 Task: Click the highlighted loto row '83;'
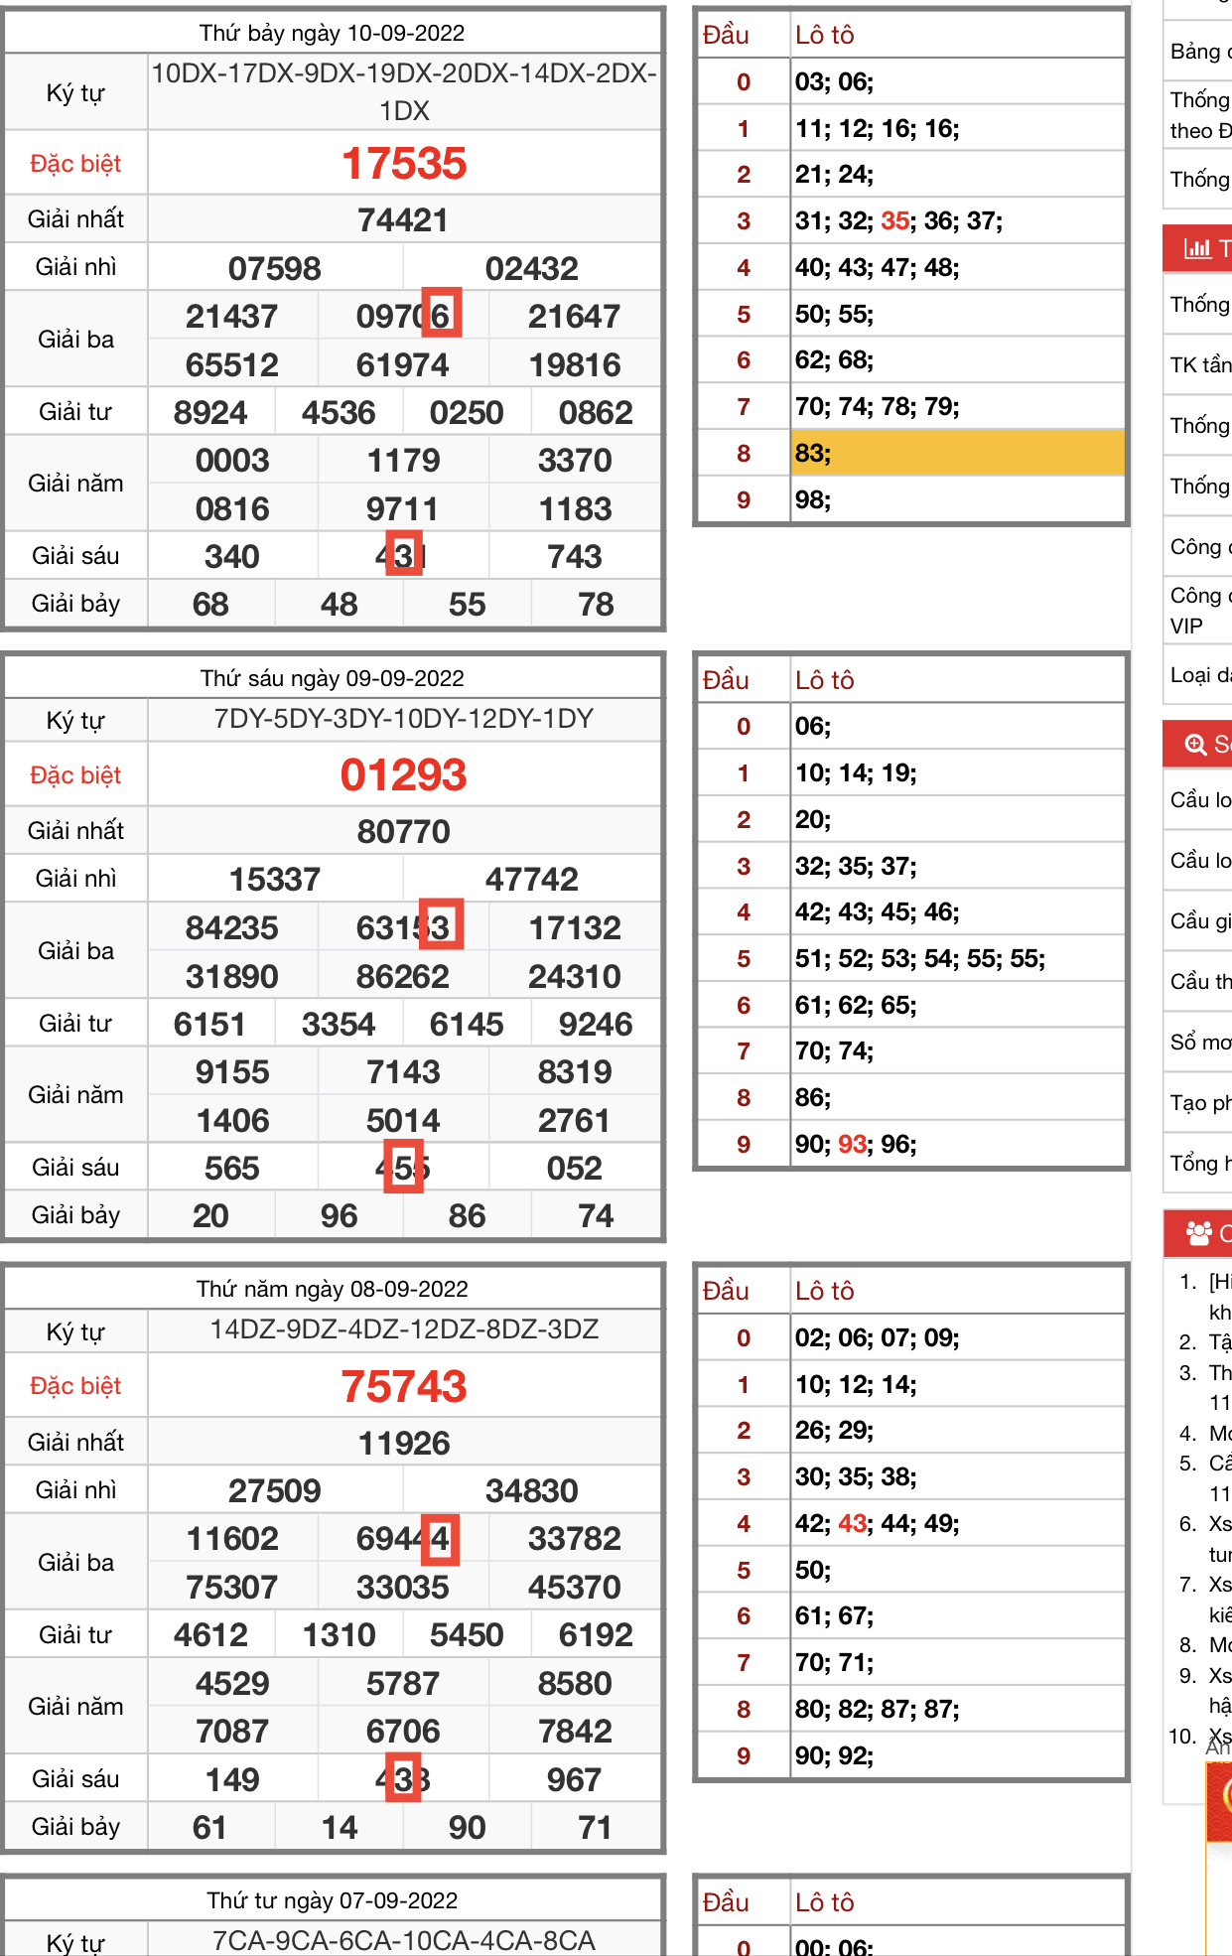coord(958,453)
